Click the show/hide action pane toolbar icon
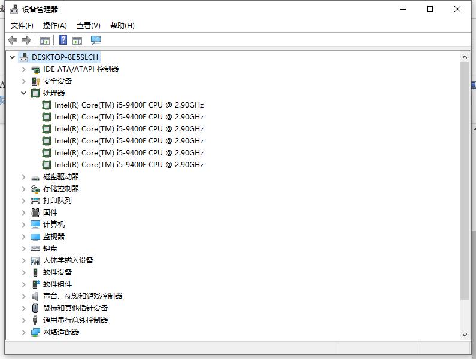The width and height of the screenshot is (476, 359). [x=77, y=40]
